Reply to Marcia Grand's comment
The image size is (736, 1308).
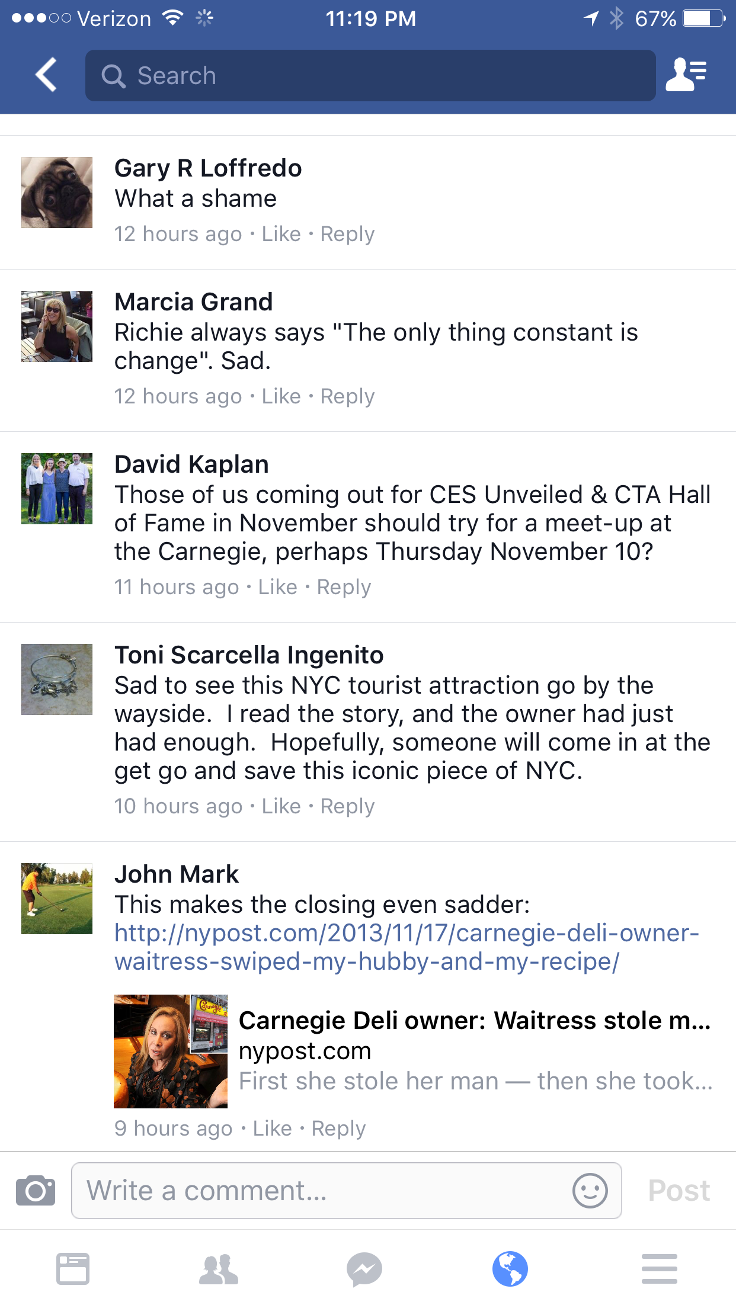point(347,396)
